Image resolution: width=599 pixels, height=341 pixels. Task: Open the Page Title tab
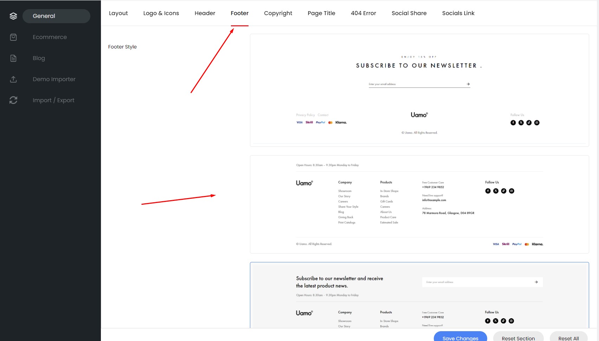pos(321,13)
